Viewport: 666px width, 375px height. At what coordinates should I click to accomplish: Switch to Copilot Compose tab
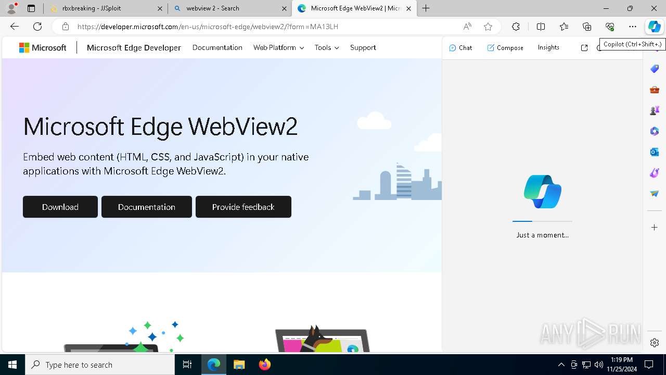click(505, 48)
